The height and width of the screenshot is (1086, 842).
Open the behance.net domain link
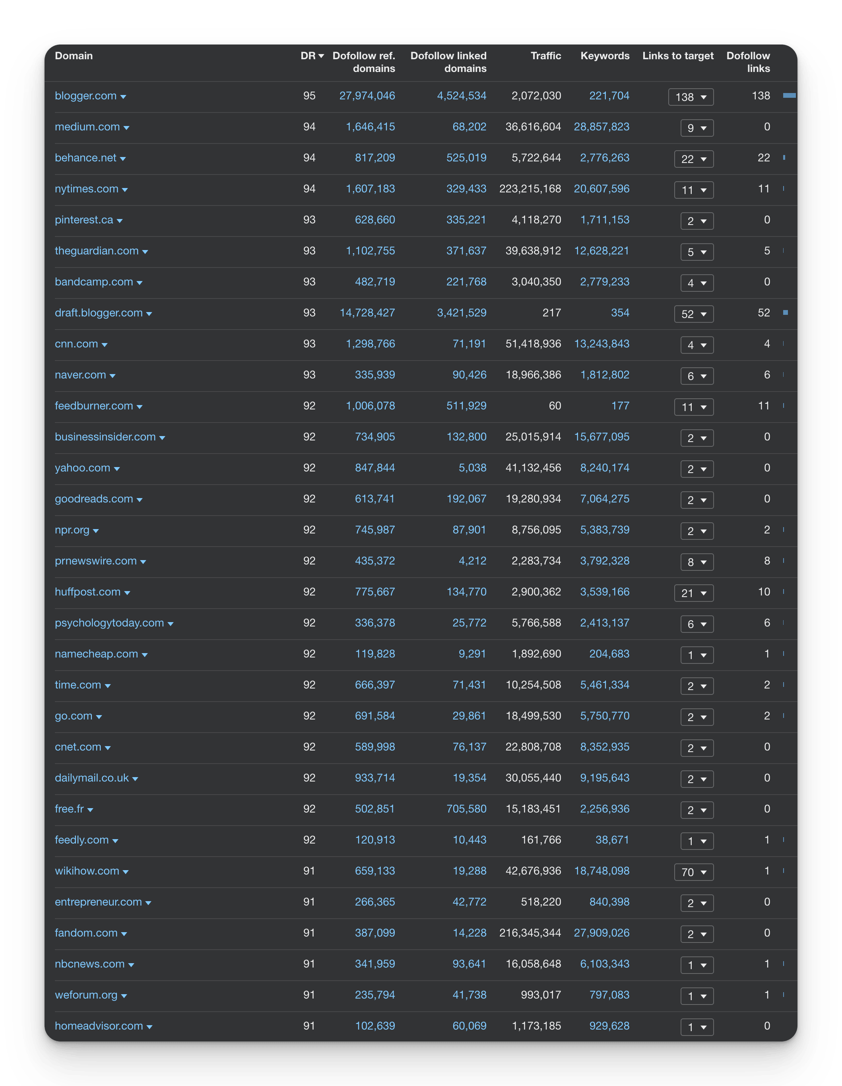pos(85,158)
